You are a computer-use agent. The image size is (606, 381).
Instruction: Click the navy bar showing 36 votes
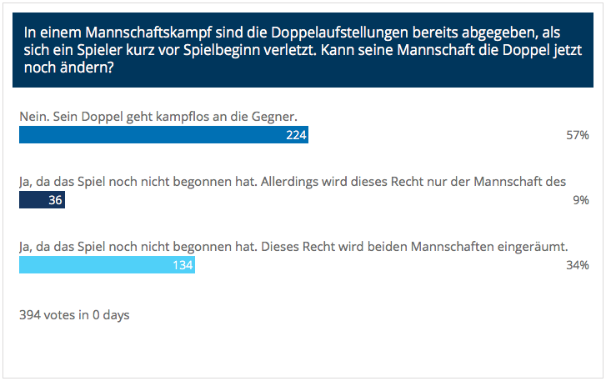pos(43,200)
